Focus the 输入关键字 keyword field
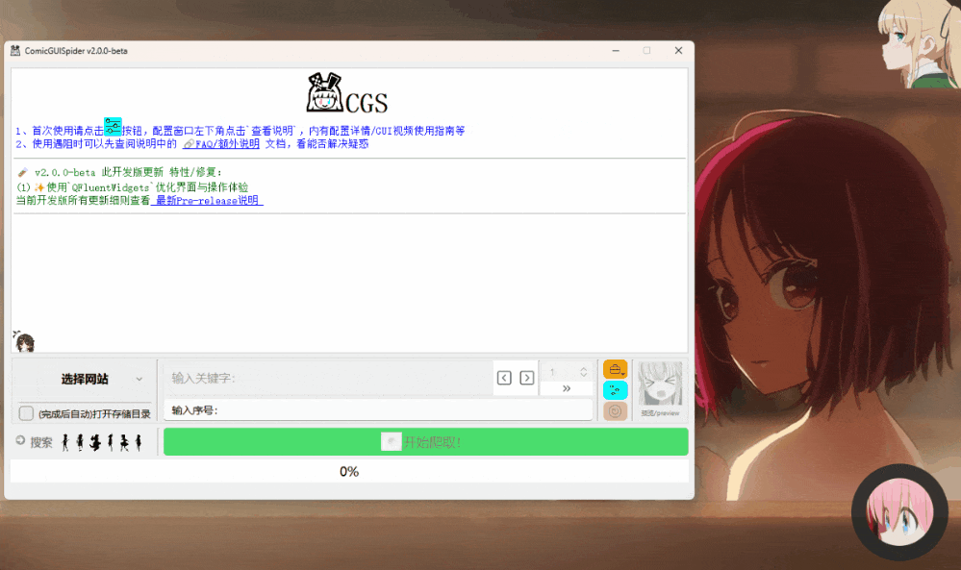Viewport: 961px width, 570px height. point(327,378)
